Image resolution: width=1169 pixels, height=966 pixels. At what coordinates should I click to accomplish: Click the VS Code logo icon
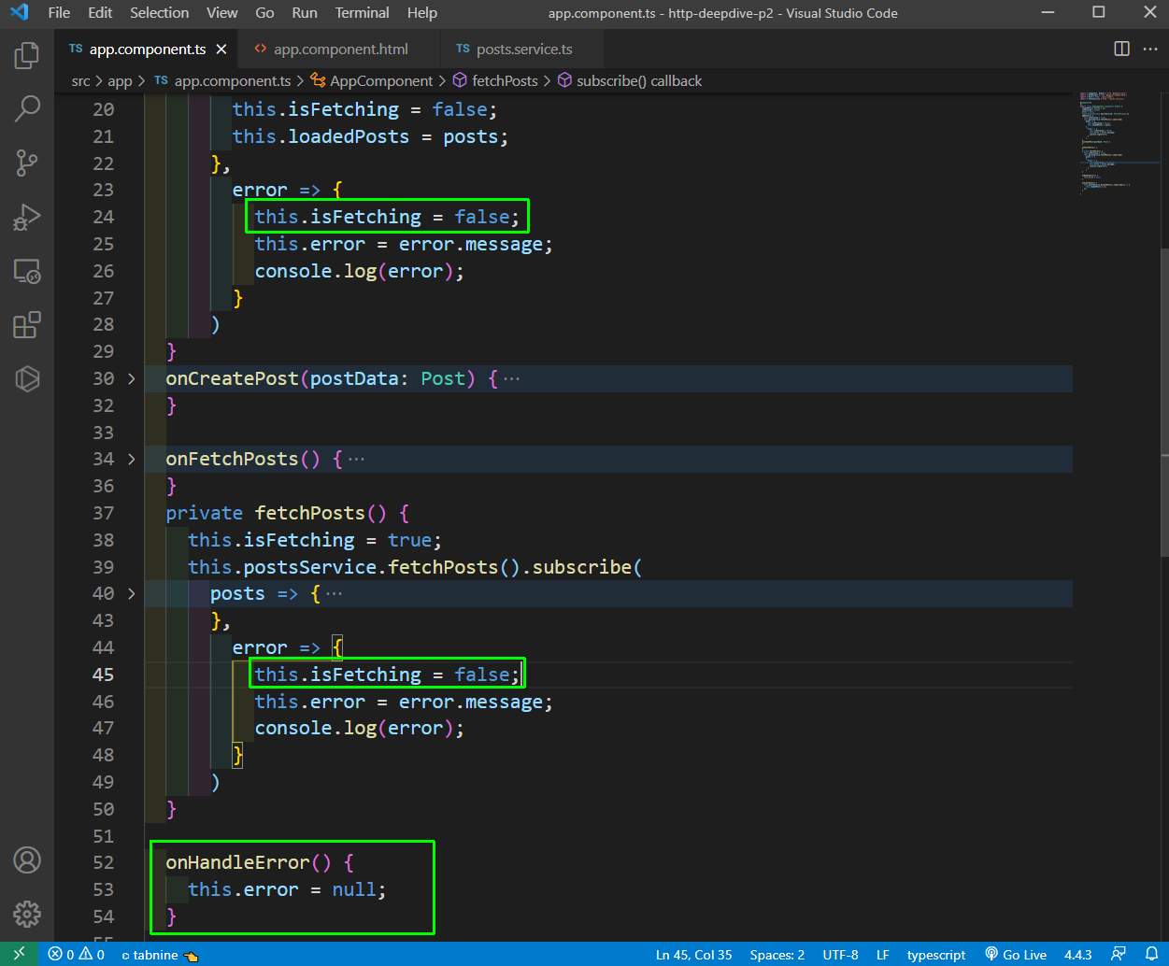[19, 13]
